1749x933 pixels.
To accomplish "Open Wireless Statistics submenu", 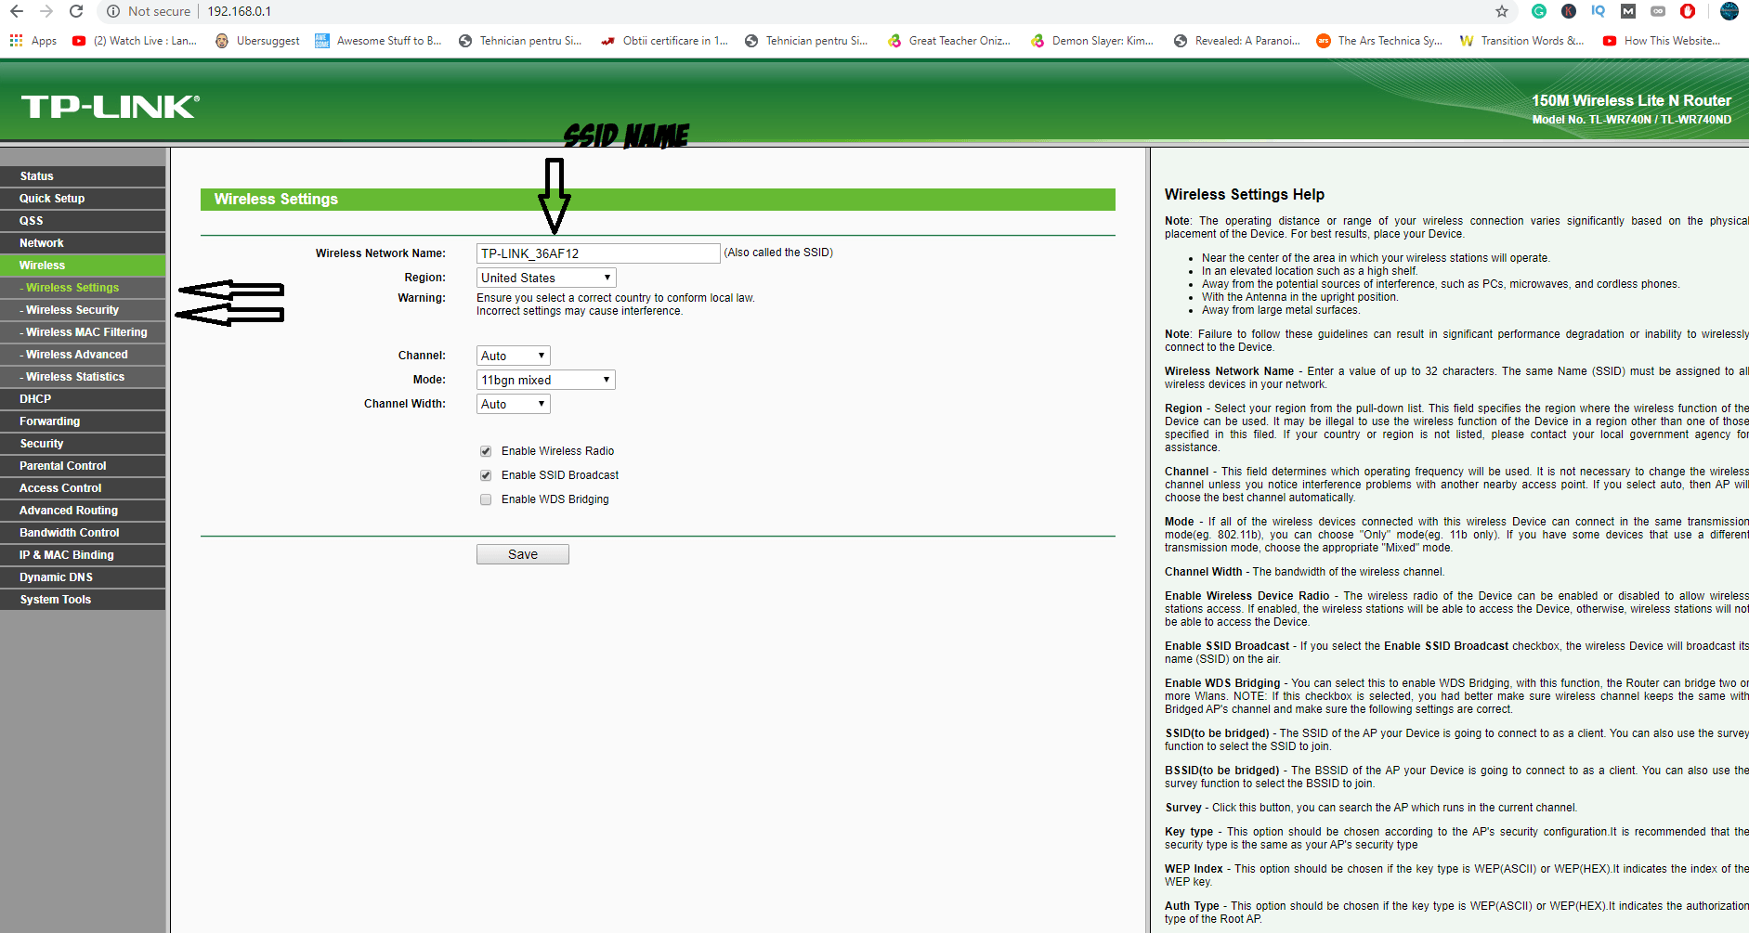I will (83, 377).
